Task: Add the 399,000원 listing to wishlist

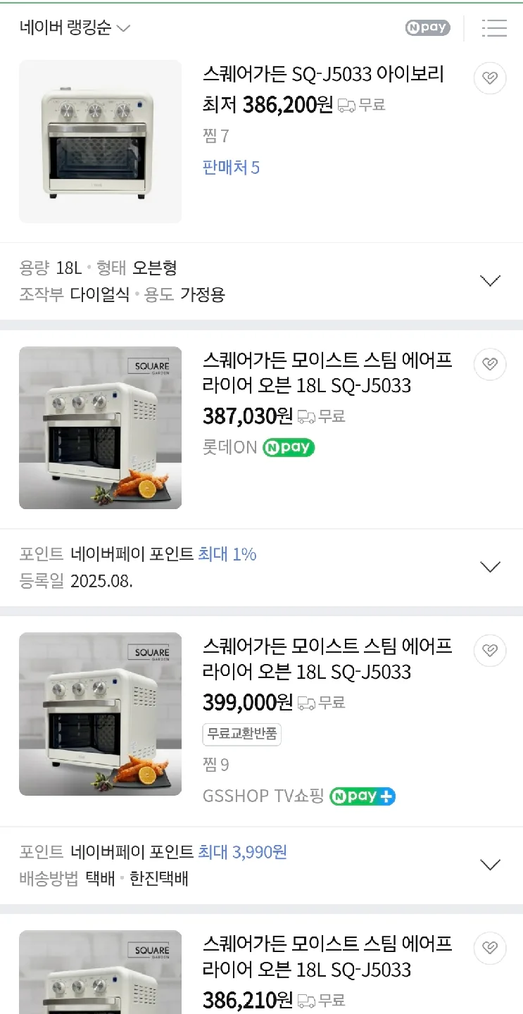Action: [x=490, y=650]
